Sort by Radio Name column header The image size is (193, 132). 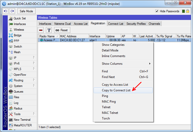point(49,36)
